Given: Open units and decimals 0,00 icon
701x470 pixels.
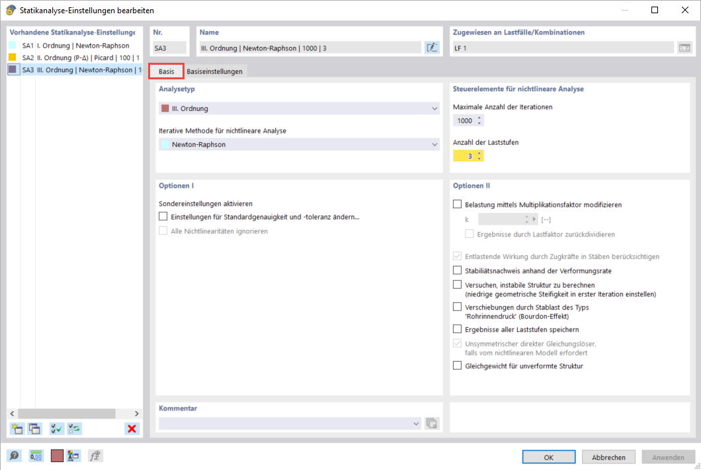Looking at the screenshot, I should tap(36, 455).
